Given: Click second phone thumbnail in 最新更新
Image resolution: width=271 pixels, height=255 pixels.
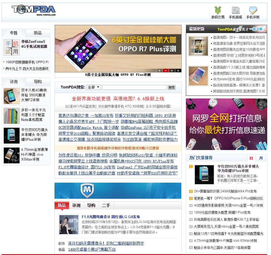Looking at the screenshot, I should [198, 76].
